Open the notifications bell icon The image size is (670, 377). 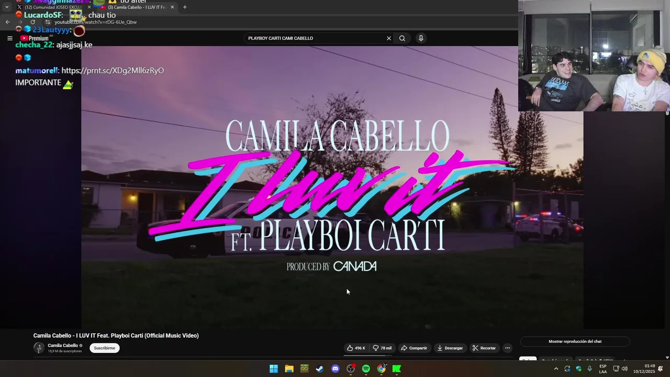[661, 369]
